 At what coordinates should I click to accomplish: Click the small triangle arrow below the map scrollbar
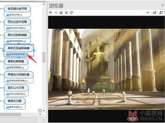click(44, 120)
